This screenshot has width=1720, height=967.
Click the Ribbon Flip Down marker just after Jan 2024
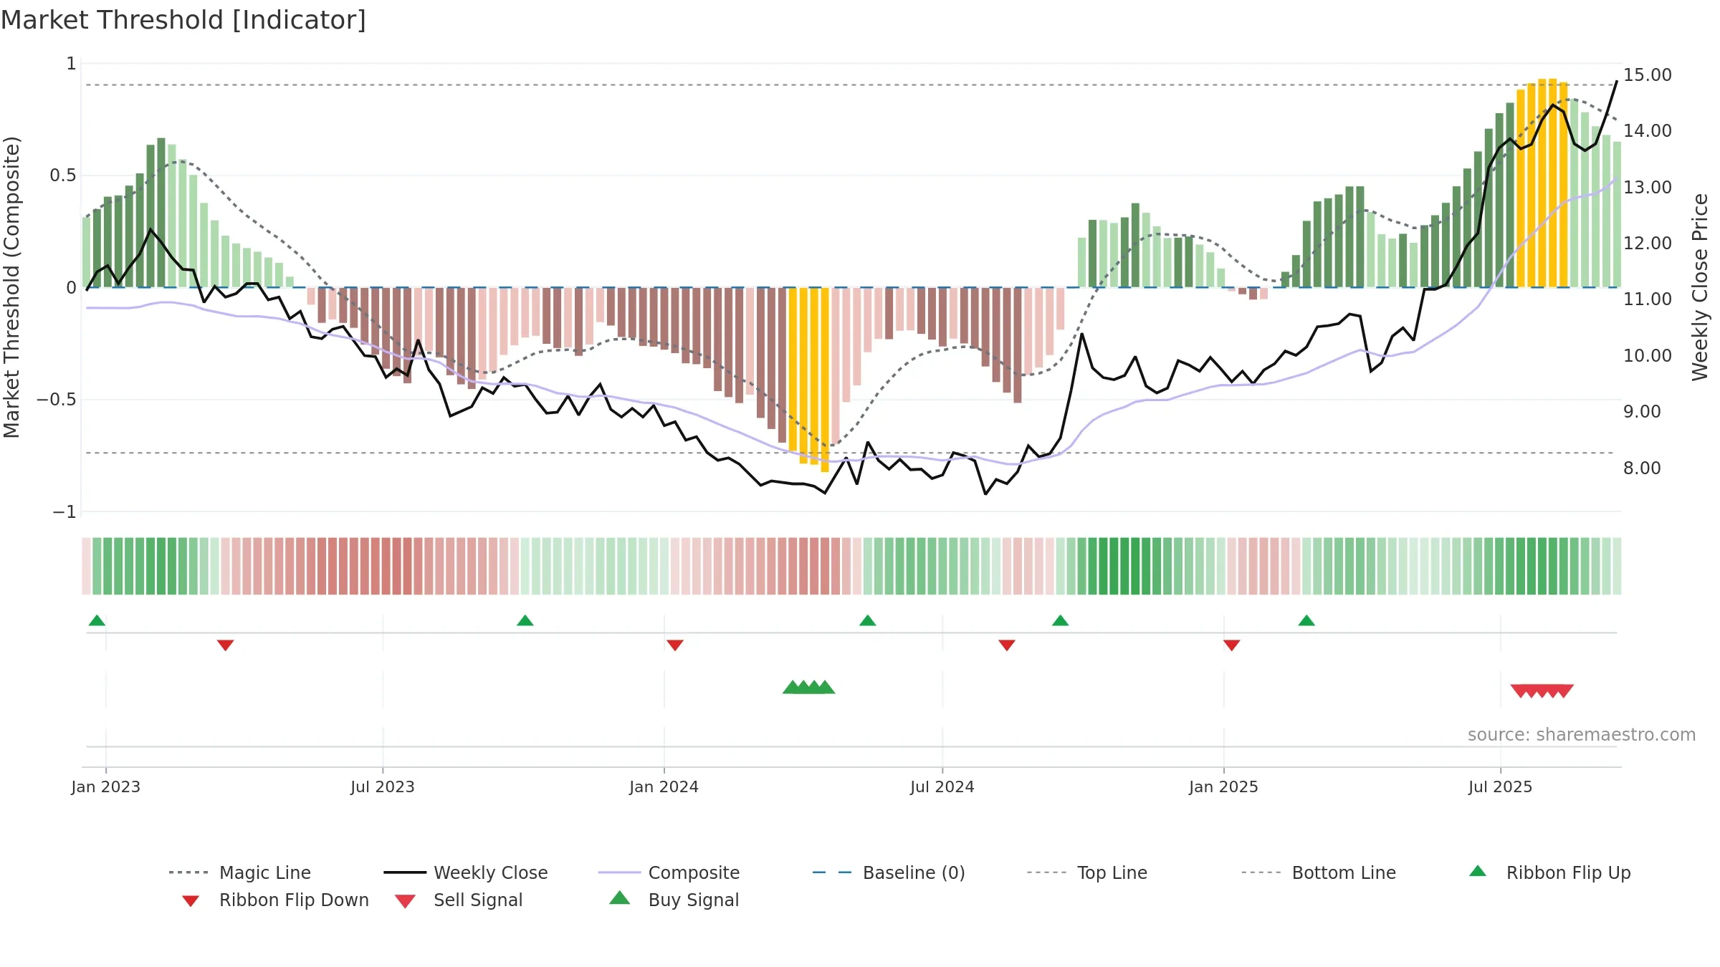pos(674,645)
